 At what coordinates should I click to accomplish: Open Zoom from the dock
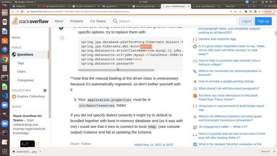[5, 105]
